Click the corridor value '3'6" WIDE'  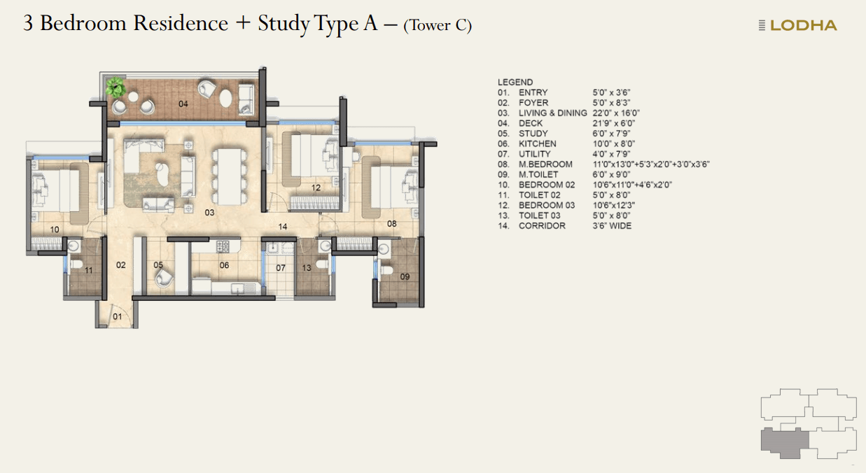[612, 226]
